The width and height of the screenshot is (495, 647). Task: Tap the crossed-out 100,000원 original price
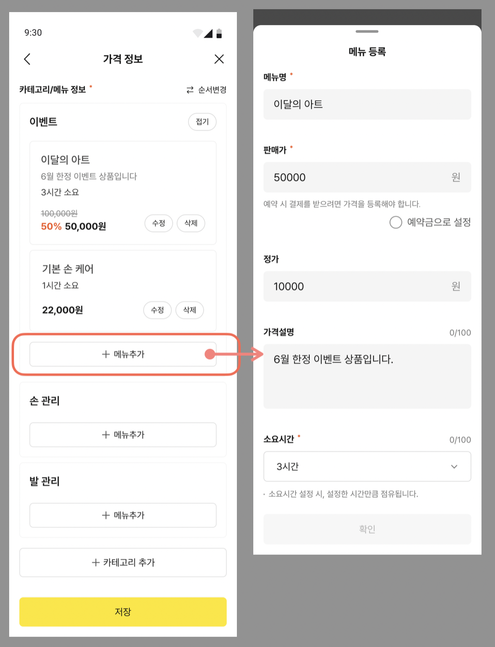[59, 213]
